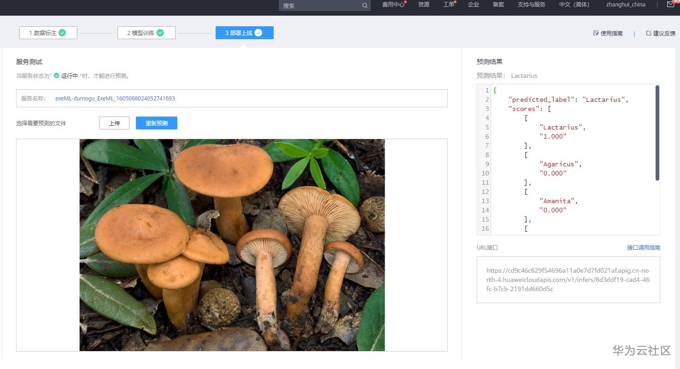Click the checkmark icon on 部署上线 step
680x369 pixels.
coord(258,33)
